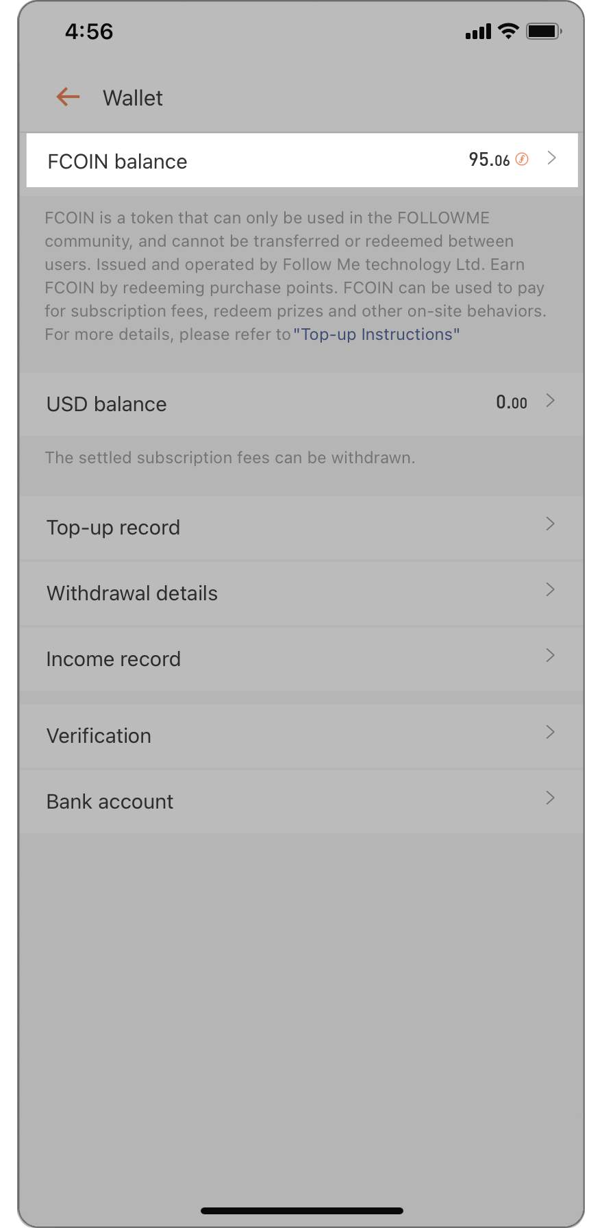Open the FCOIN balance chevron

(x=551, y=158)
